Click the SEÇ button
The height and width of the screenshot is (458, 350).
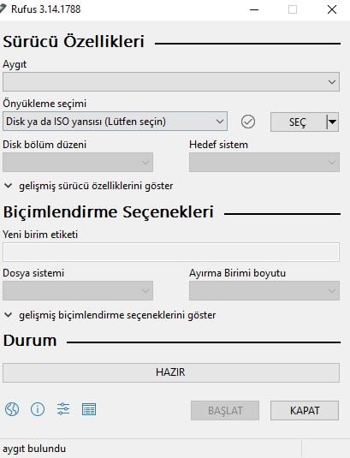click(298, 122)
